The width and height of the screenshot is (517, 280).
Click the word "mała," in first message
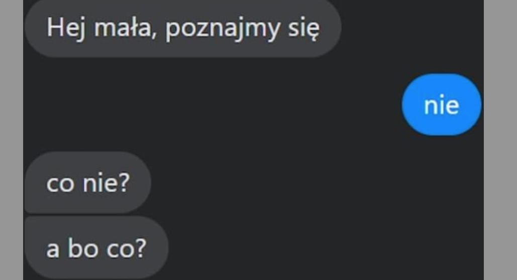[x=125, y=28]
